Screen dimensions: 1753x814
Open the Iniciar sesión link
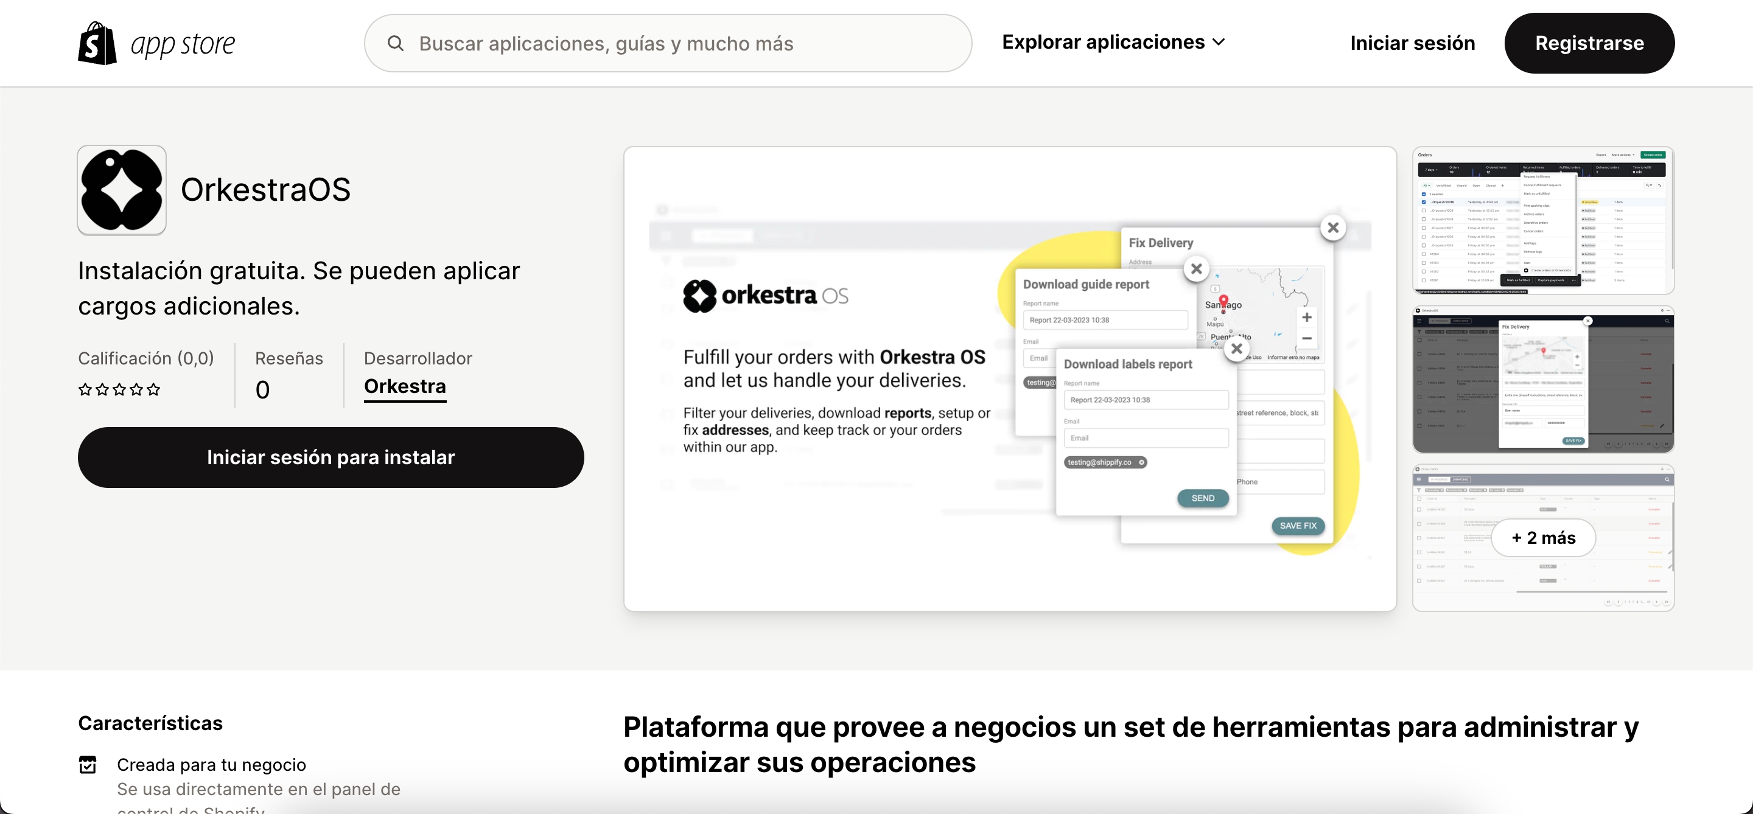pos(1412,44)
